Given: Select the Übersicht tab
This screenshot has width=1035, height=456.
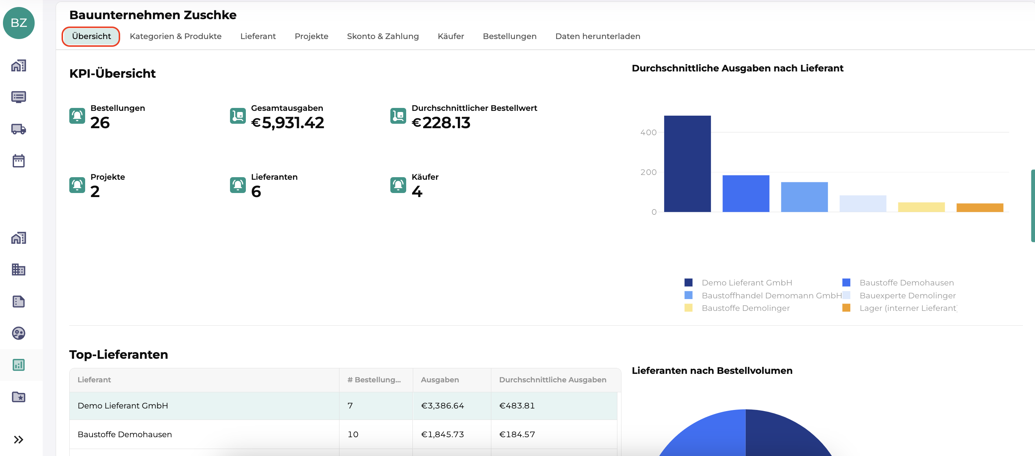Looking at the screenshot, I should 91,36.
